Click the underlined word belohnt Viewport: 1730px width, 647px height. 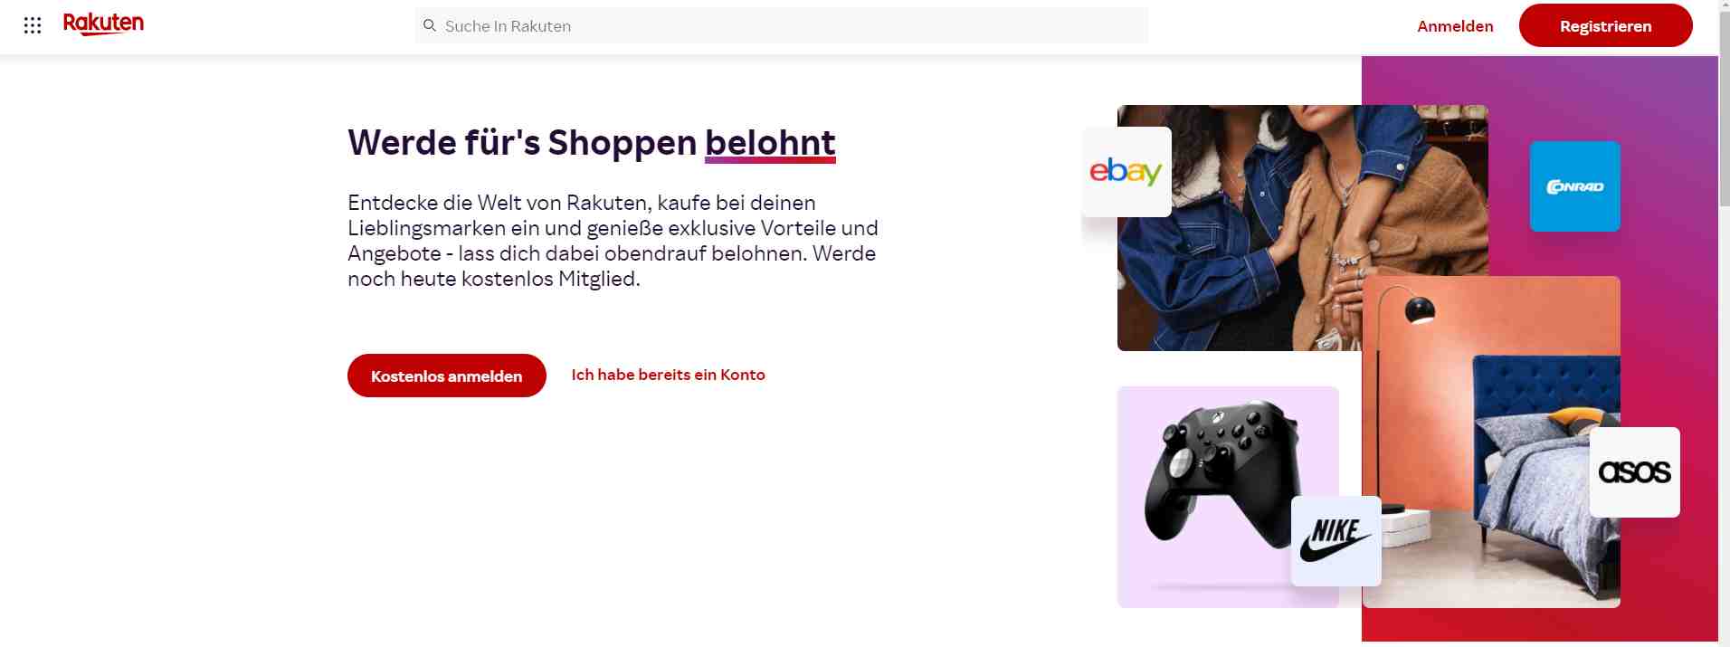point(770,143)
